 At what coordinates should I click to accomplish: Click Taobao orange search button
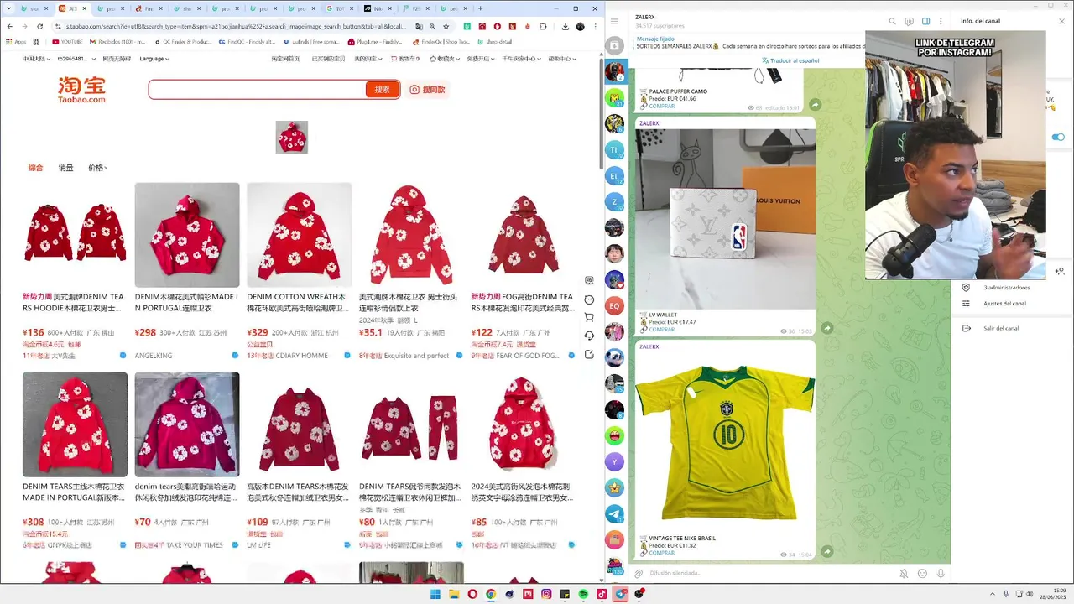click(382, 90)
